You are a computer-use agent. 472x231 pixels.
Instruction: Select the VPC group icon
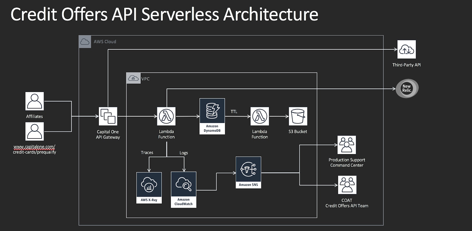(x=133, y=78)
